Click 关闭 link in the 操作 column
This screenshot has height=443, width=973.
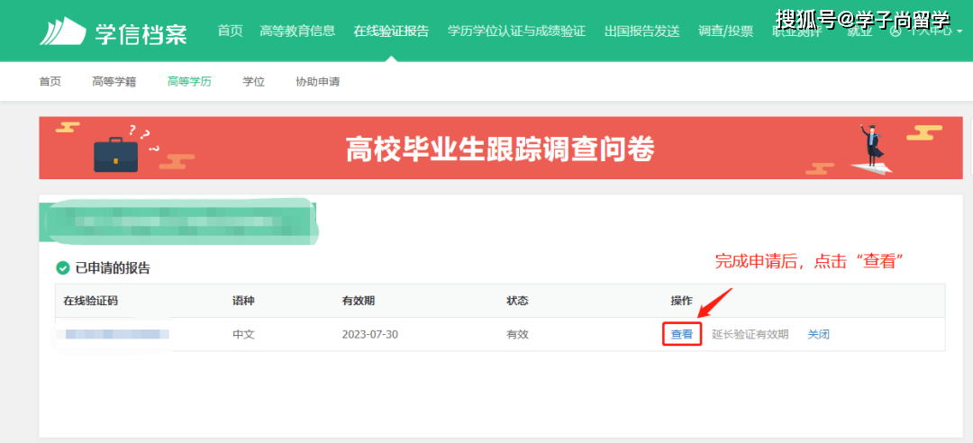818,334
